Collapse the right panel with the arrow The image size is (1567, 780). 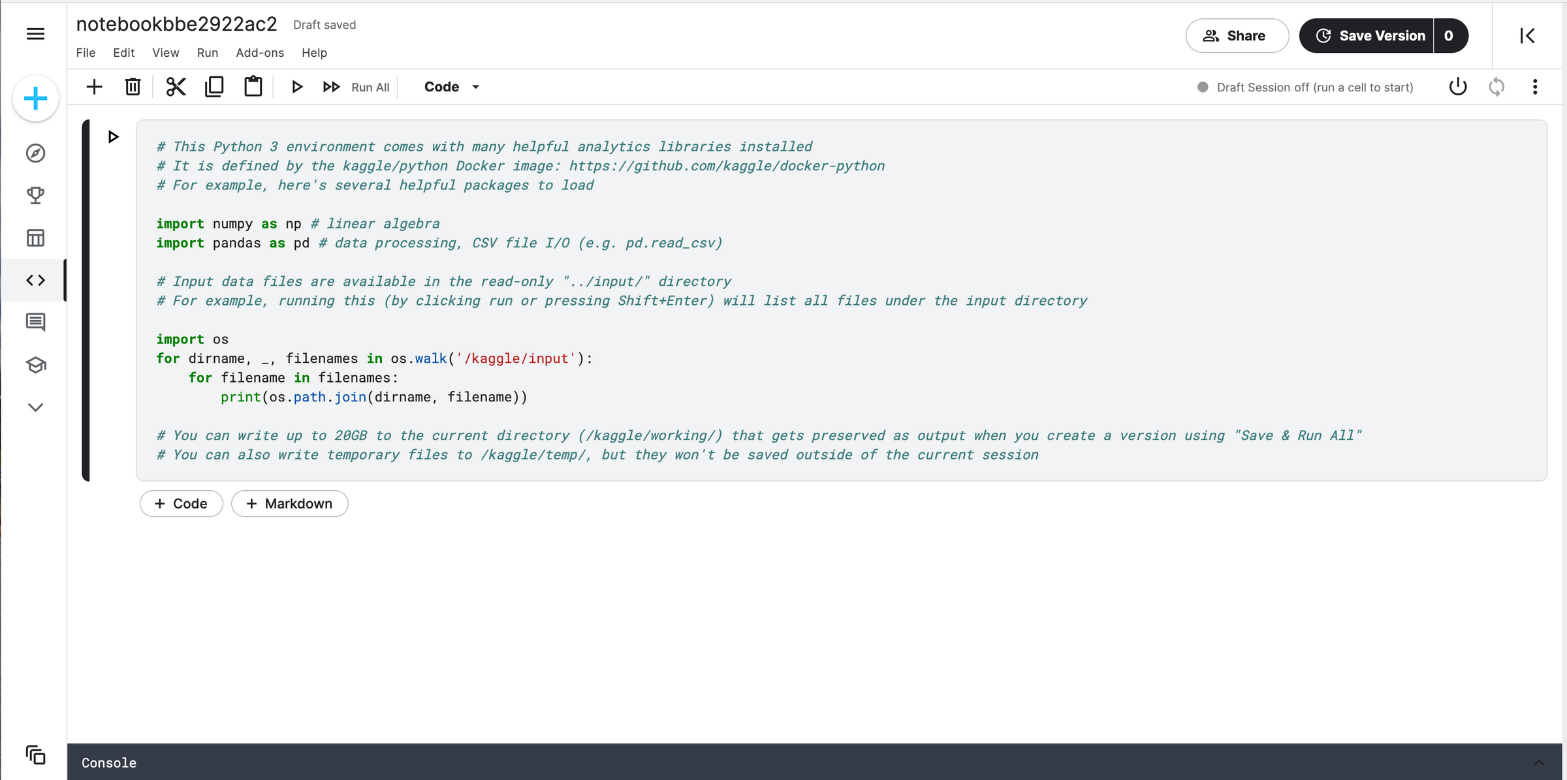(1528, 35)
